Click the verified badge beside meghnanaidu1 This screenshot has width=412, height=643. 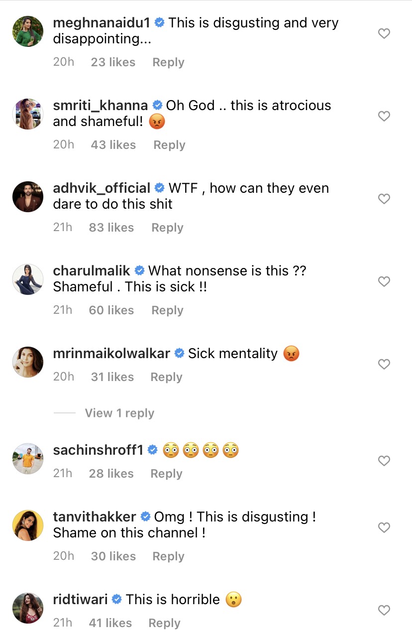(x=159, y=22)
